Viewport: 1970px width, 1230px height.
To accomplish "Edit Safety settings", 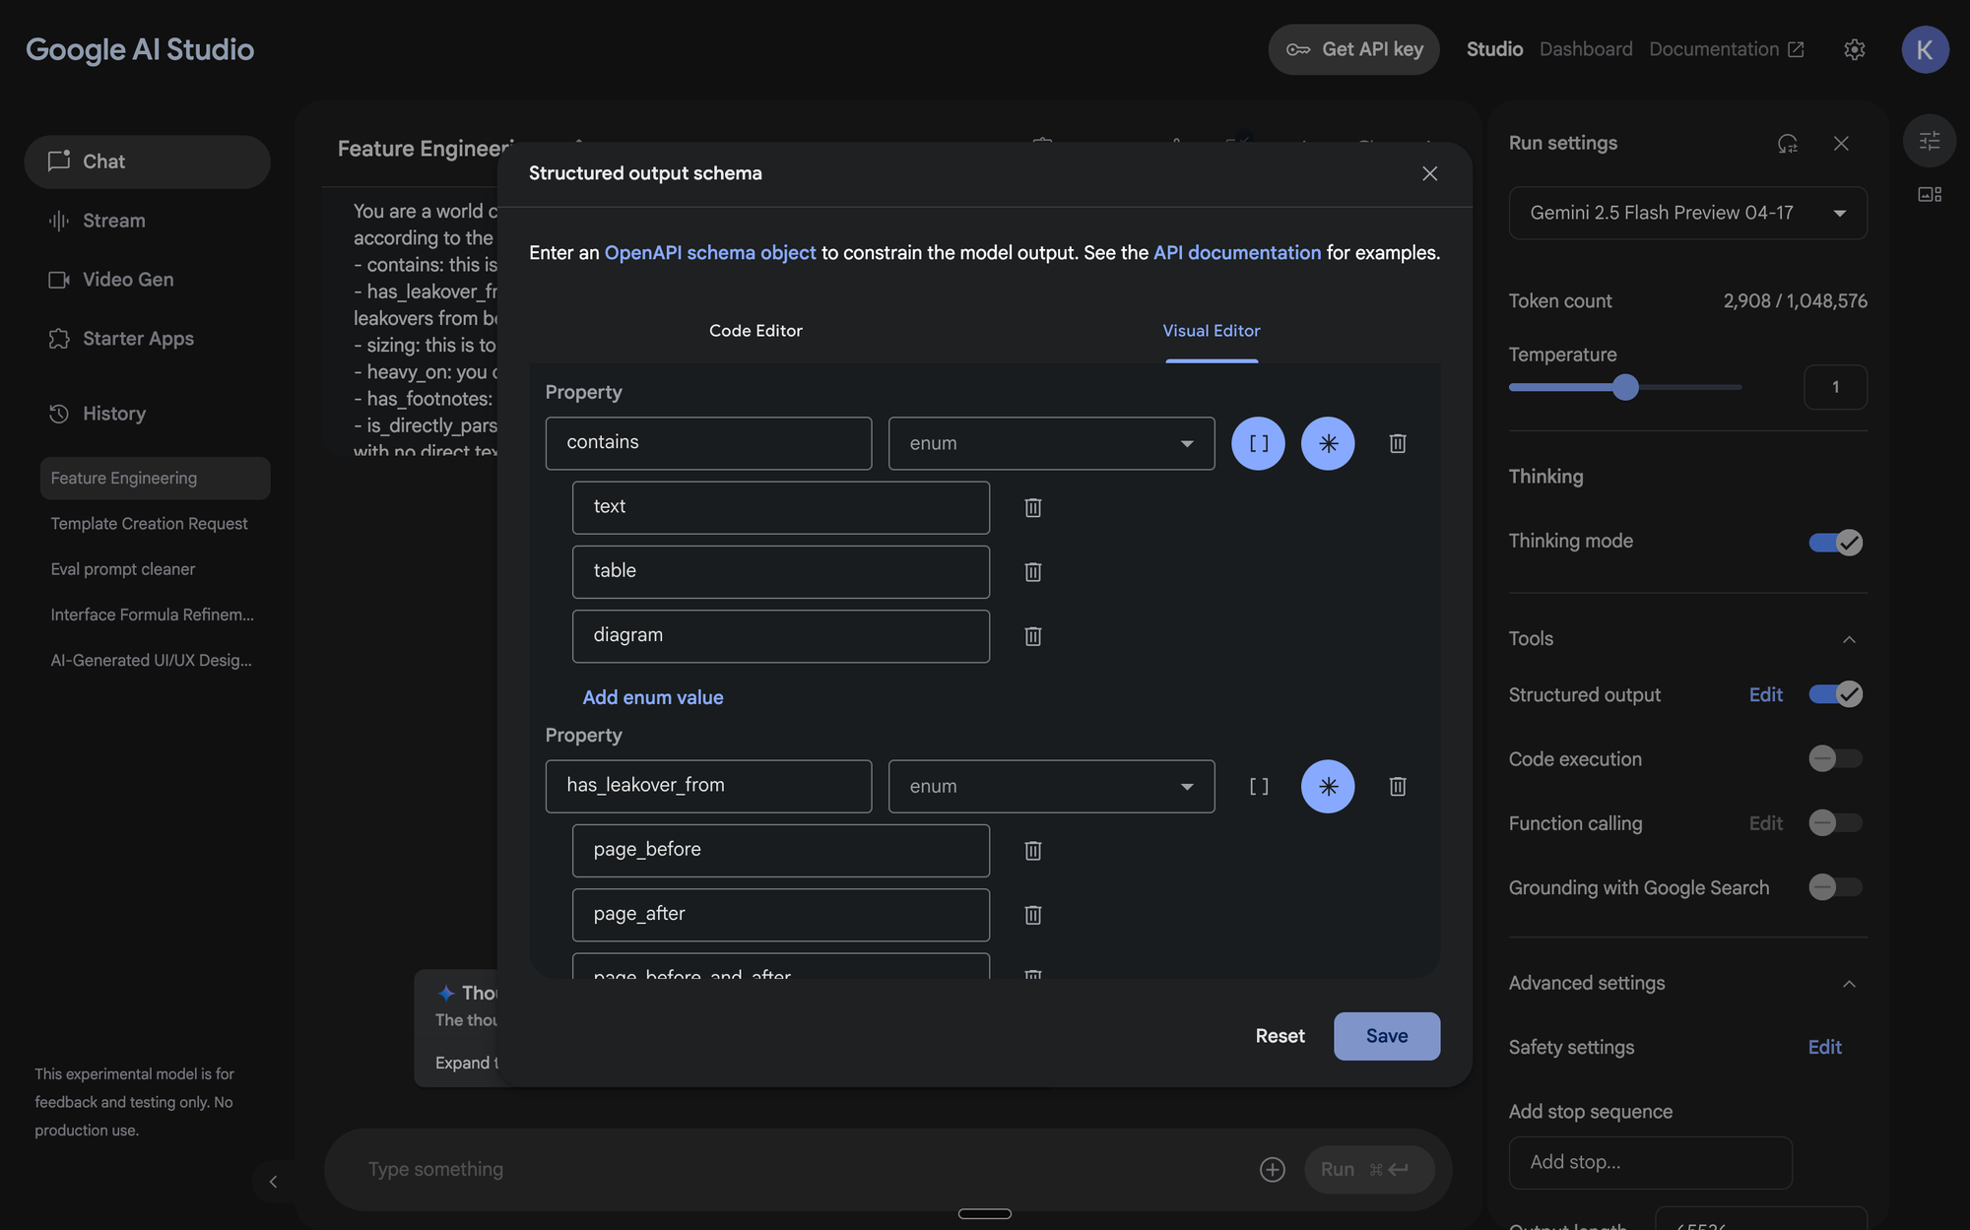I will click(1824, 1047).
